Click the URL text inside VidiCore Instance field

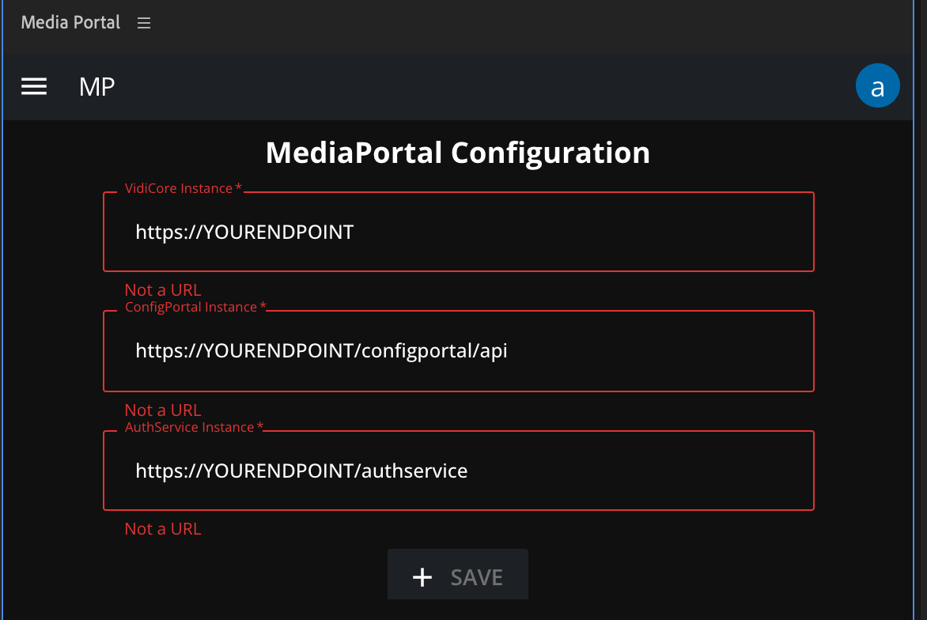(244, 232)
